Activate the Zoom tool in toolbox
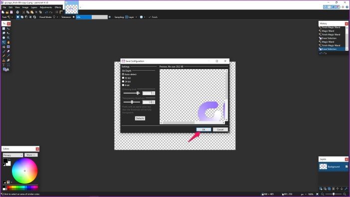The image size is (350, 197). [8, 38]
